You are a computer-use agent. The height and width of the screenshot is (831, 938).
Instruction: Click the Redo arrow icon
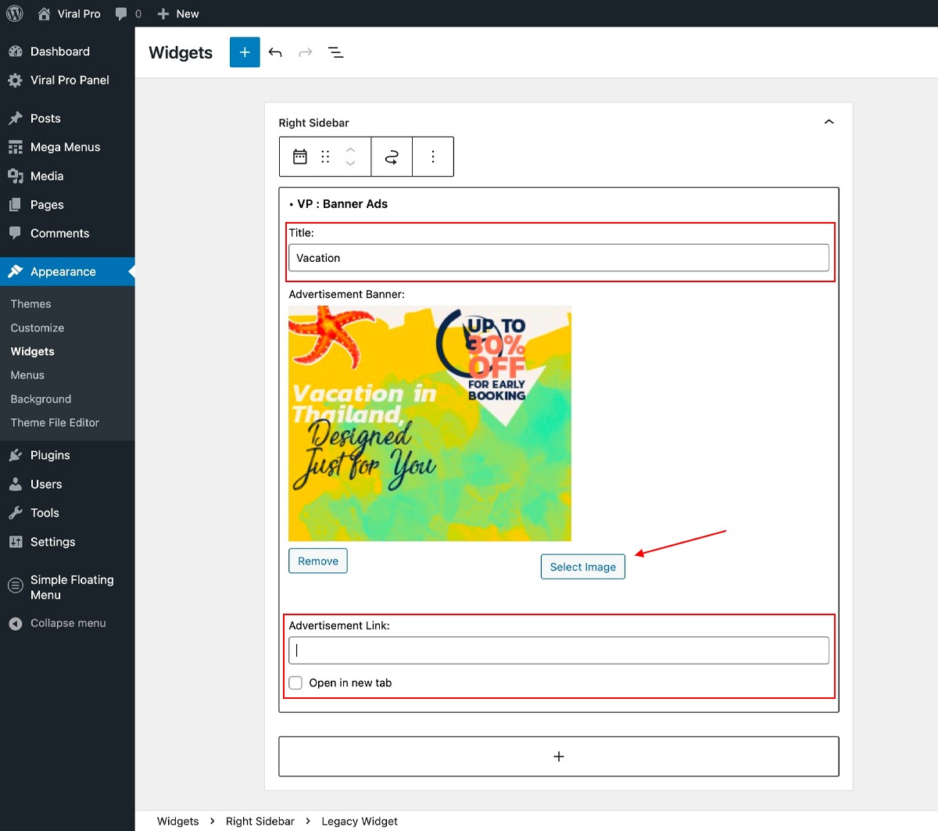(306, 52)
